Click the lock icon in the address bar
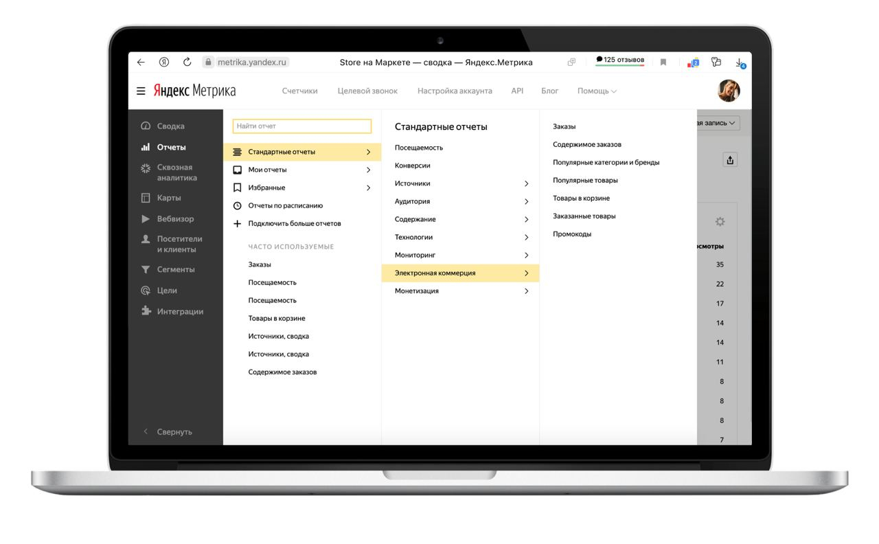879x544 pixels. 208,62
